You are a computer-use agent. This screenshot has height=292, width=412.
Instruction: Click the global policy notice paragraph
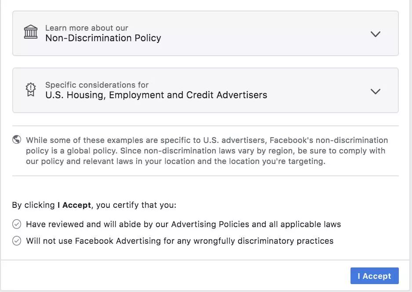coord(206,151)
